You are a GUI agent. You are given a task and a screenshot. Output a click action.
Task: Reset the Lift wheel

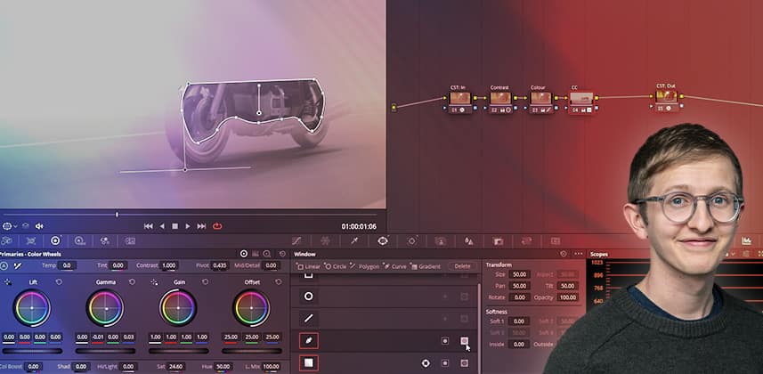click(59, 282)
